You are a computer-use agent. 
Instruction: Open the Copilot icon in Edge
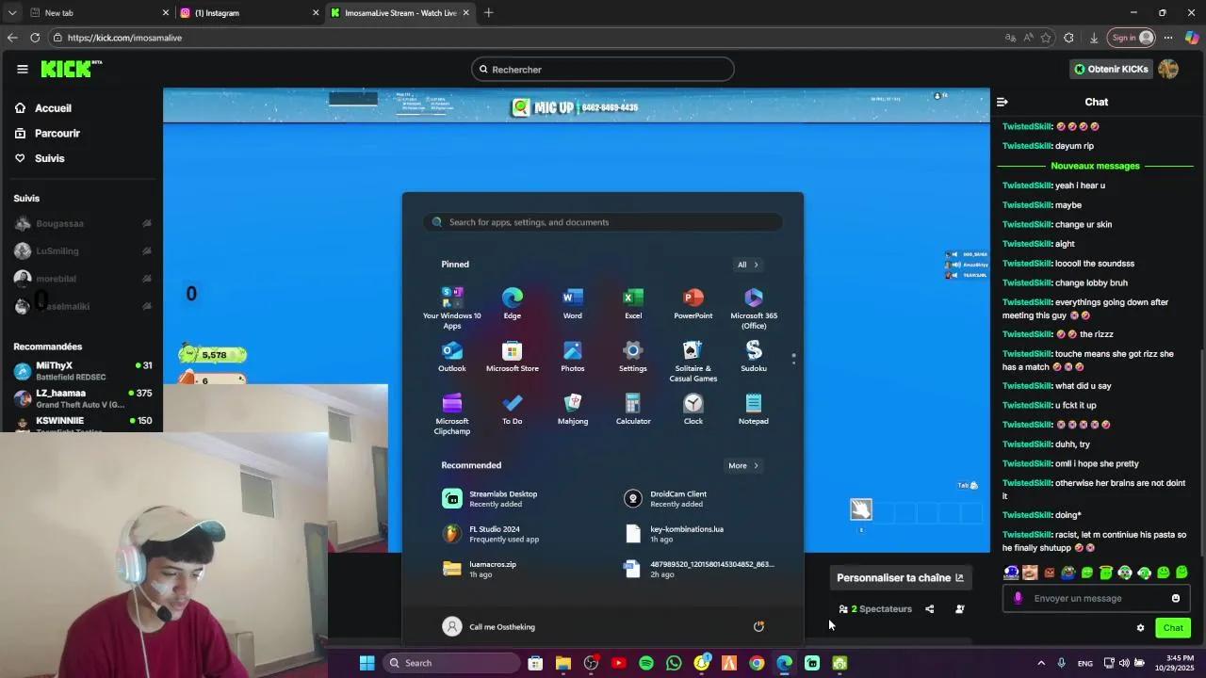tap(1192, 38)
